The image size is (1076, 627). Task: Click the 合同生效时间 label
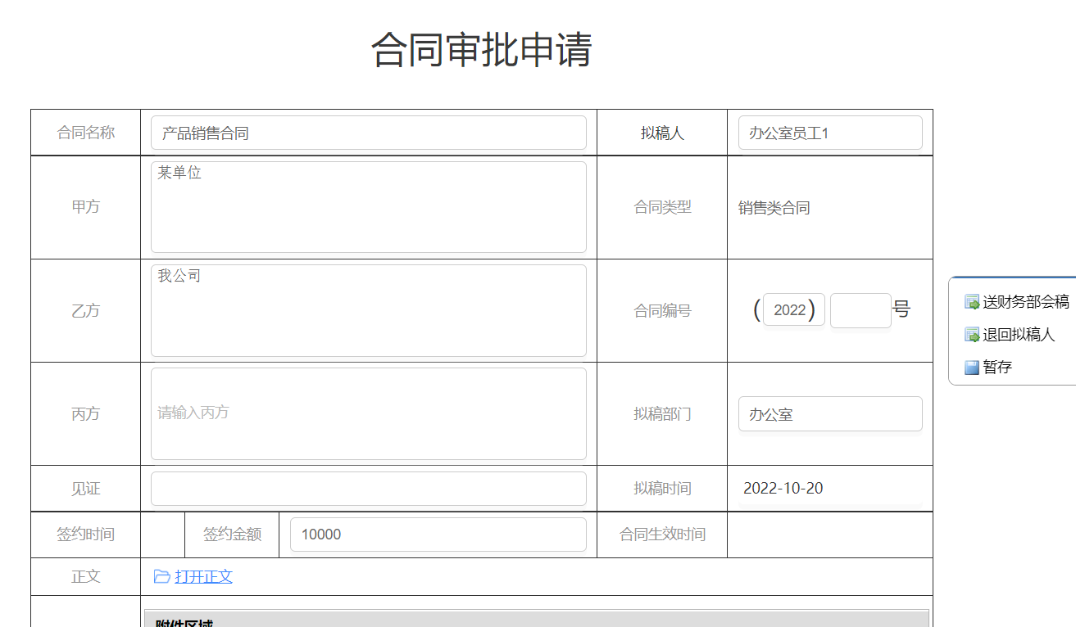(x=662, y=535)
